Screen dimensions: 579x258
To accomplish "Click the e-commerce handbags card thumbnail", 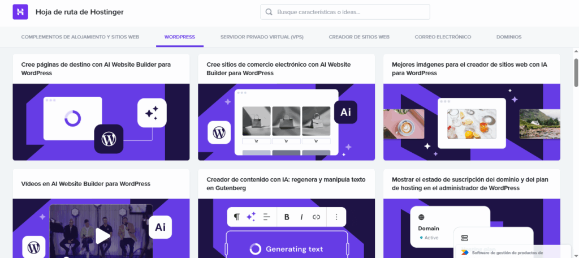I will (x=286, y=122).
